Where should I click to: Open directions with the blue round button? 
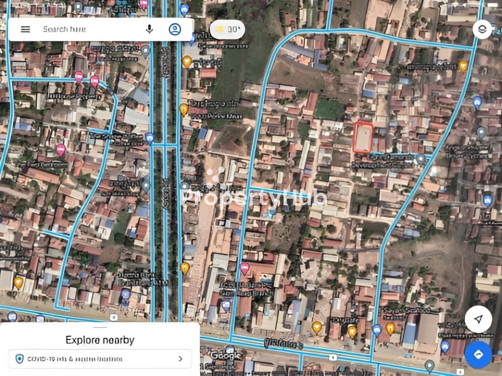point(478,354)
